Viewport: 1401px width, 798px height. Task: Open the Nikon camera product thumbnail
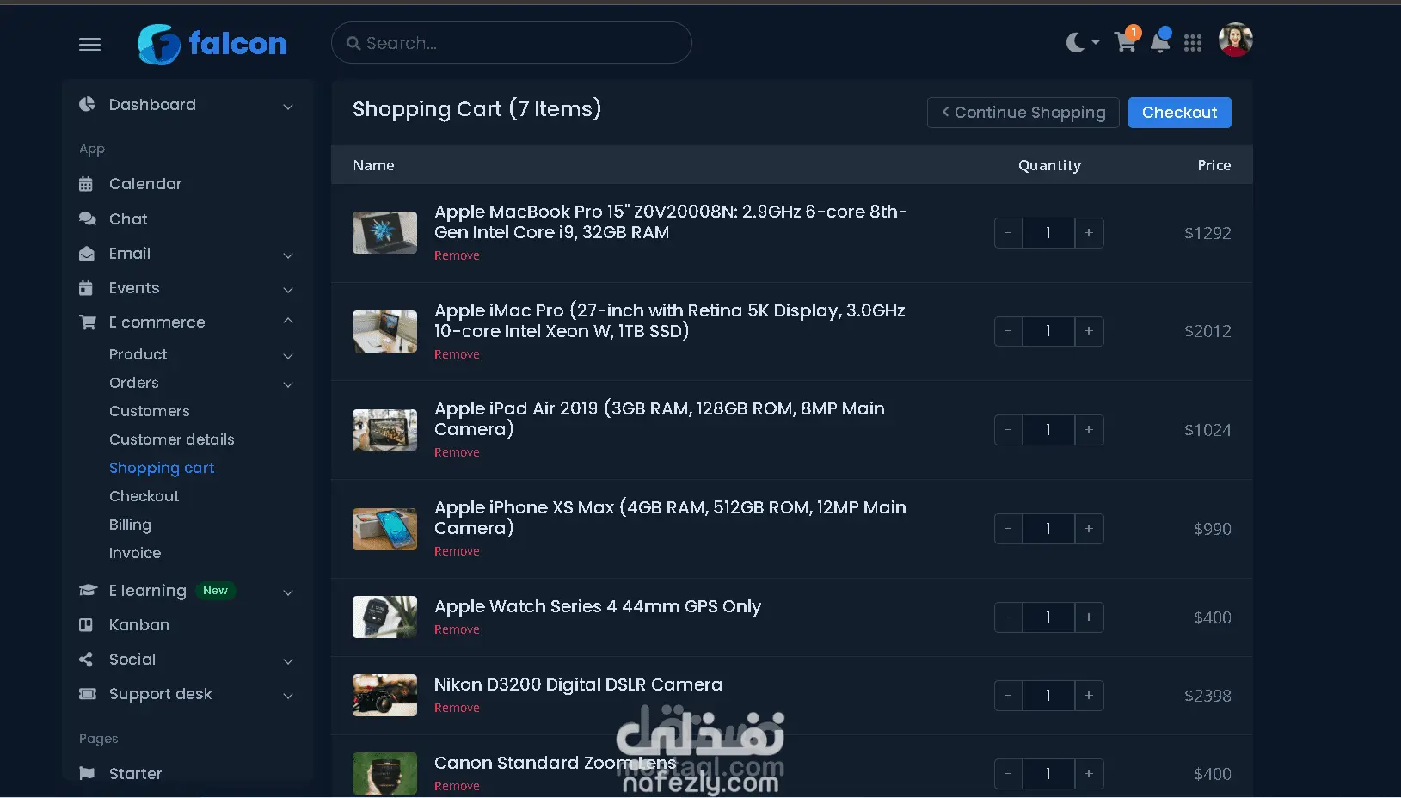pos(384,696)
